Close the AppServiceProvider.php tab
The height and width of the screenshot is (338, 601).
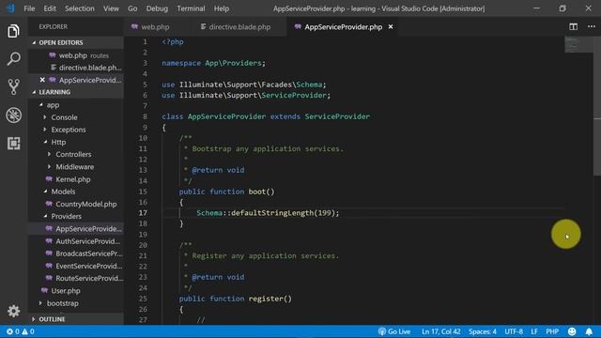[391, 27]
